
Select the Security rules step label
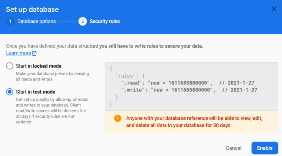click(x=105, y=21)
